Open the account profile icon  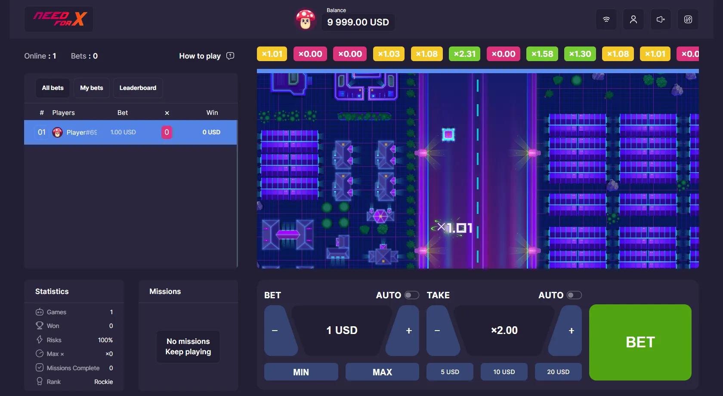(x=633, y=19)
